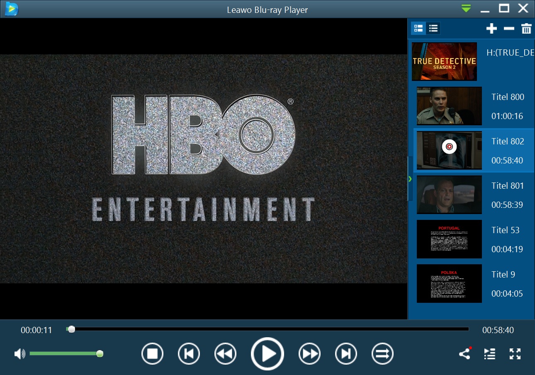This screenshot has width=535, height=375.
Task: Click the elapsed time 00:00:11
Action: point(36,330)
